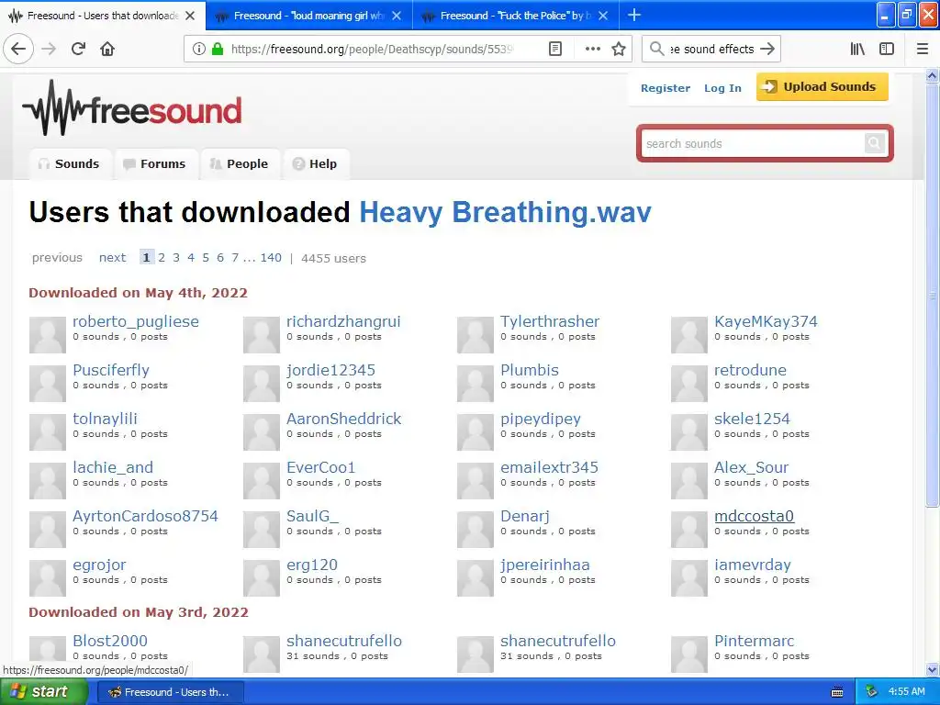Open the Forums navigation tab

[155, 164]
